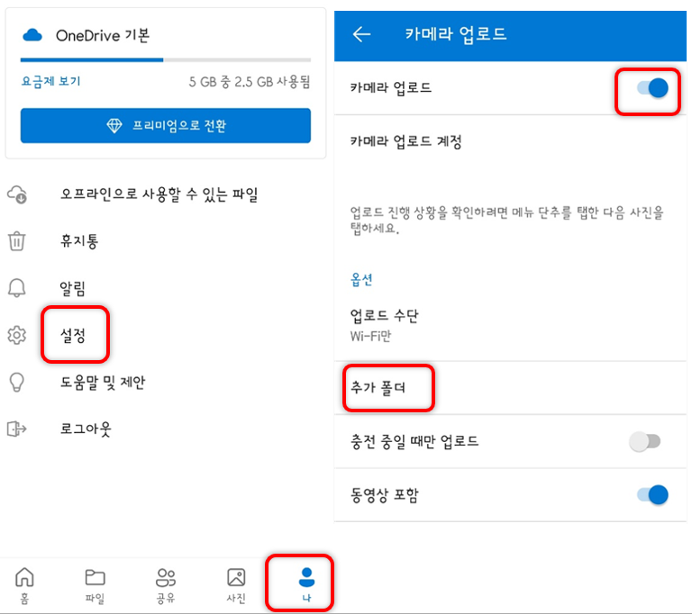
Task: Click the recycle bin trash icon
Action: click(17, 241)
